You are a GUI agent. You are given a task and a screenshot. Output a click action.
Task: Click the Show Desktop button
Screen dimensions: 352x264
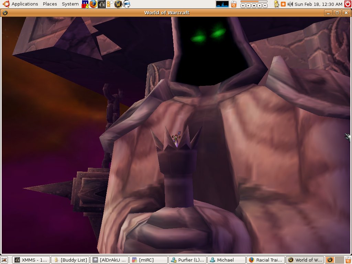pyautogui.click(x=4, y=260)
